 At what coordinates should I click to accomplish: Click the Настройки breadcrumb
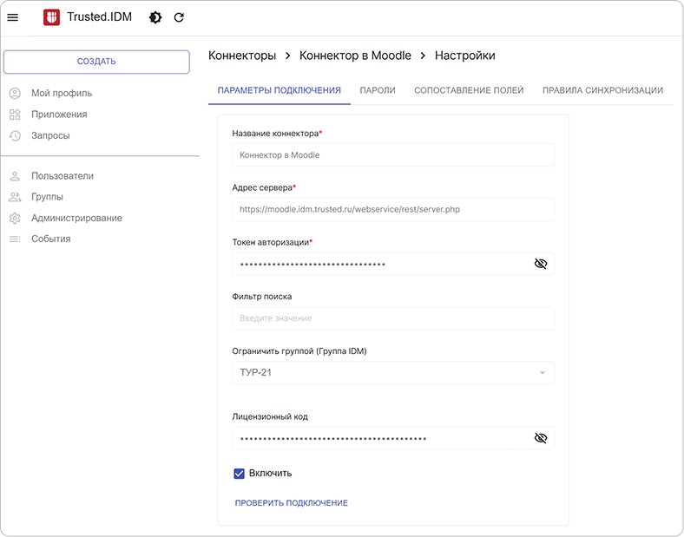(x=465, y=56)
